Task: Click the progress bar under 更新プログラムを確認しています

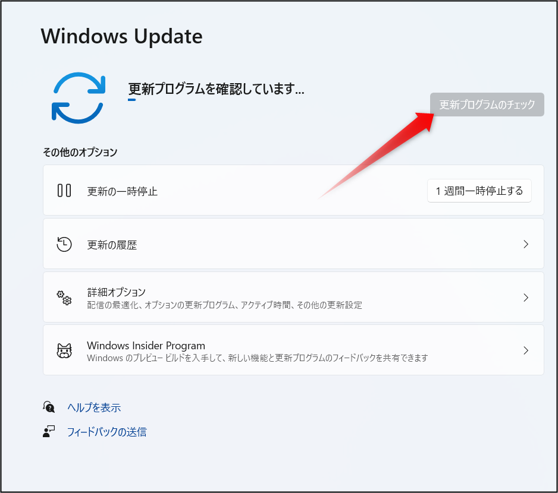Action: click(131, 100)
